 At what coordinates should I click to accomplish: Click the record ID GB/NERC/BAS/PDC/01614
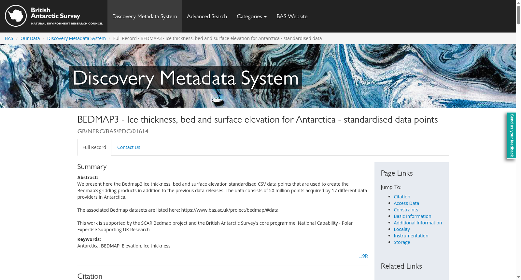(113, 131)
